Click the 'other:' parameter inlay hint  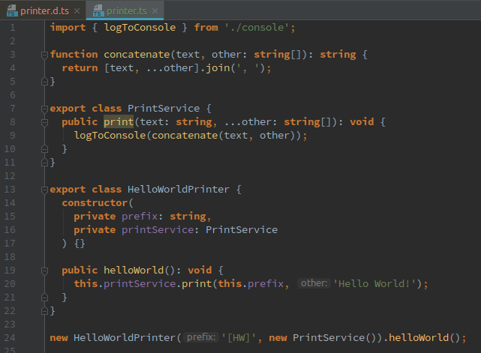[314, 284]
